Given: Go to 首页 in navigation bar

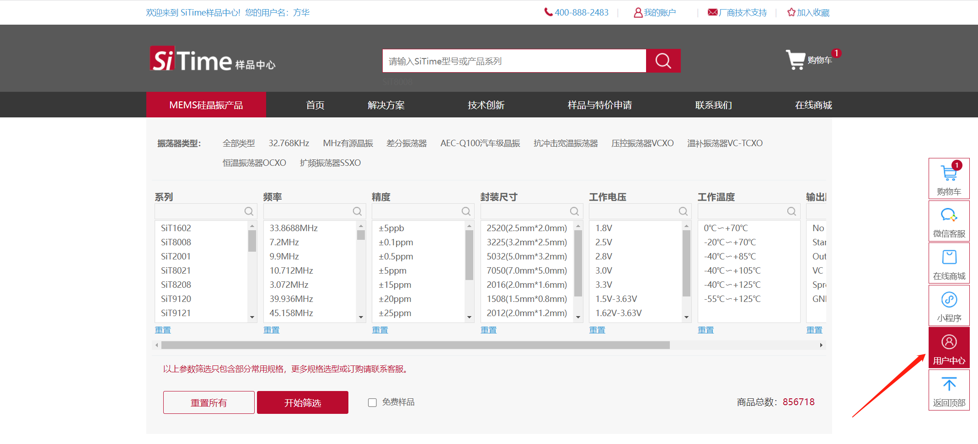Looking at the screenshot, I should click(315, 105).
